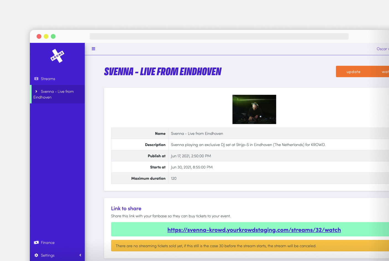Image resolution: width=389 pixels, height=261 pixels.
Task: Click the Streams film icon
Action: click(x=36, y=79)
